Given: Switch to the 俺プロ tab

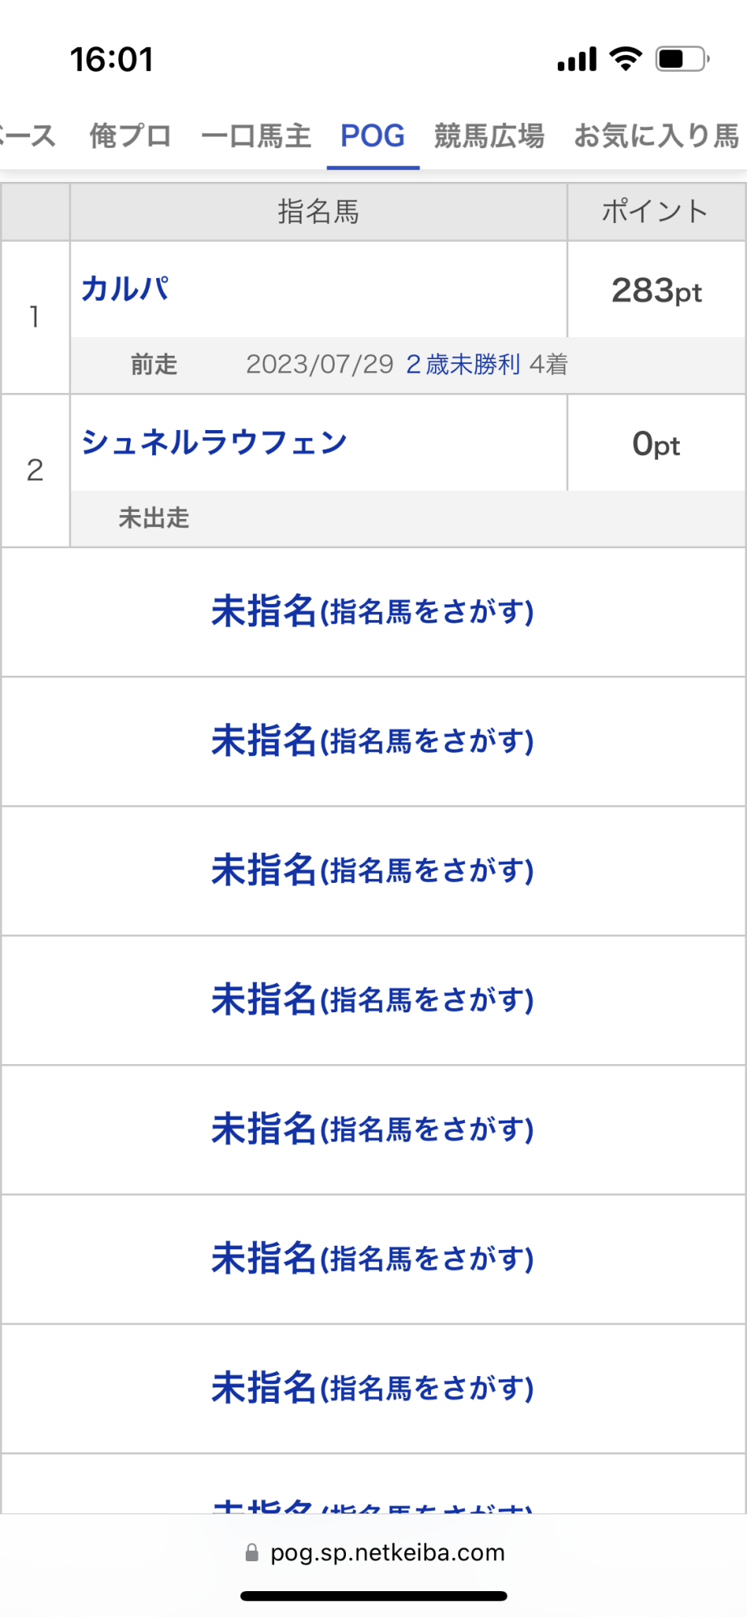Looking at the screenshot, I should (x=130, y=136).
